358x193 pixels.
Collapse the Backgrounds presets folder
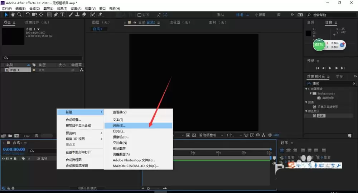[x=310, y=93]
